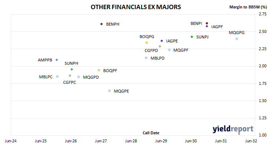Select the SUNPJ green diamond marker
The image size is (268, 146).
(192, 37)
